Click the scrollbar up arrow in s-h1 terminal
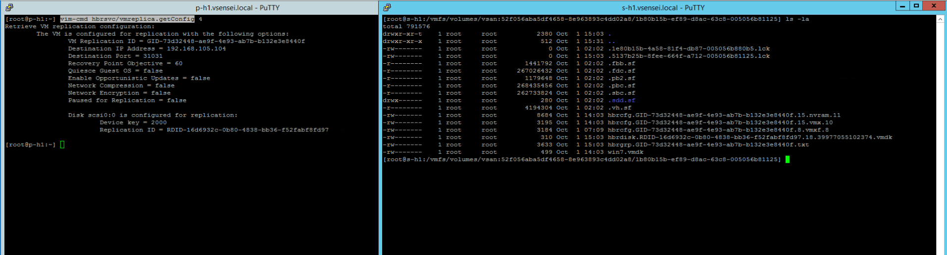This screenshot has width=947, height=255. (940, 19)
